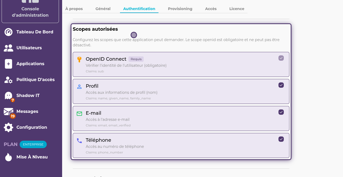This screenshot has height=177, width=343.
Task: Open Shadow IT via the ghost icon
Action: [8, 96]
